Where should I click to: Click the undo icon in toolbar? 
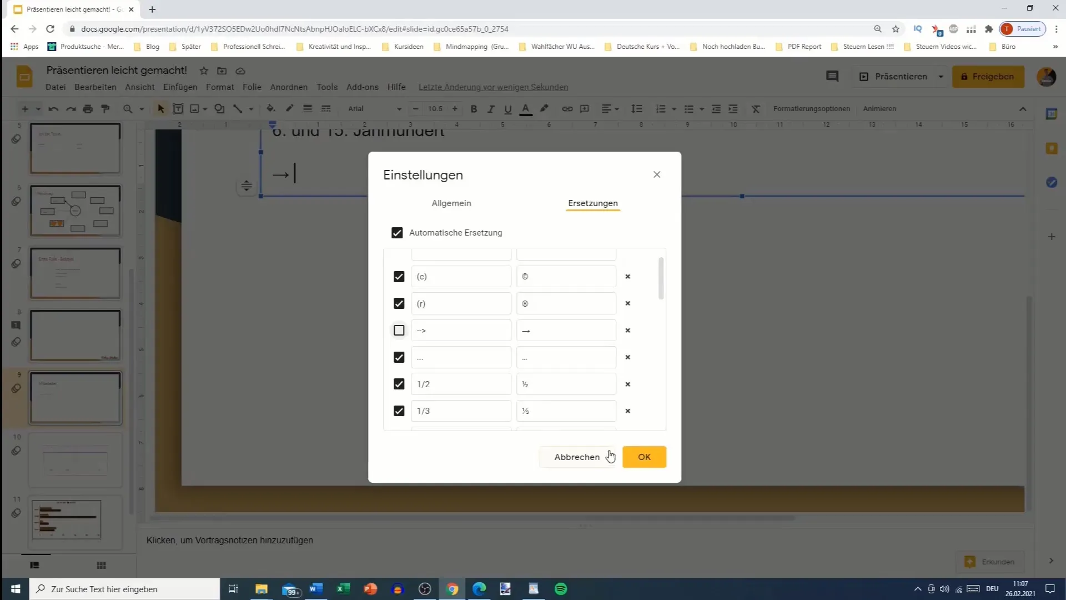53,109
